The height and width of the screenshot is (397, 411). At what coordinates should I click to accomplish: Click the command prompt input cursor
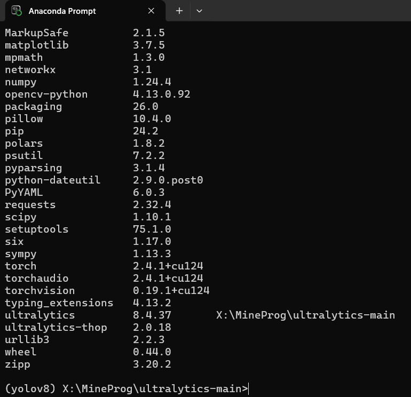(x=249, y=389)
